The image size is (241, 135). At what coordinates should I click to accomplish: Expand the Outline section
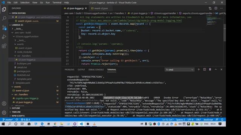tap(35, 108)
